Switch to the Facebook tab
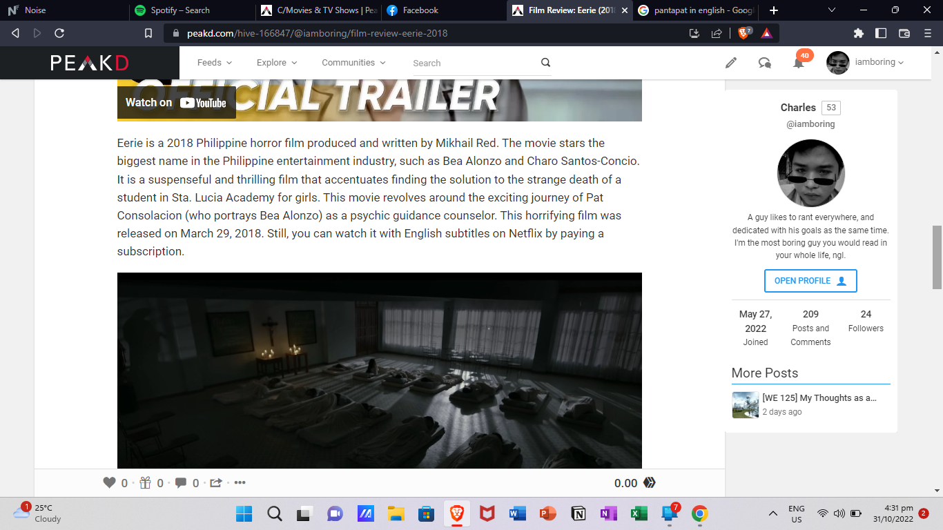The image size is (943, 530). (444, 10)
